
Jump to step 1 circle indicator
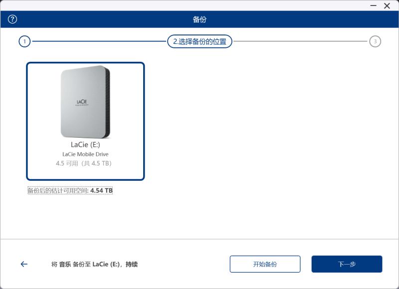(24, 41)
